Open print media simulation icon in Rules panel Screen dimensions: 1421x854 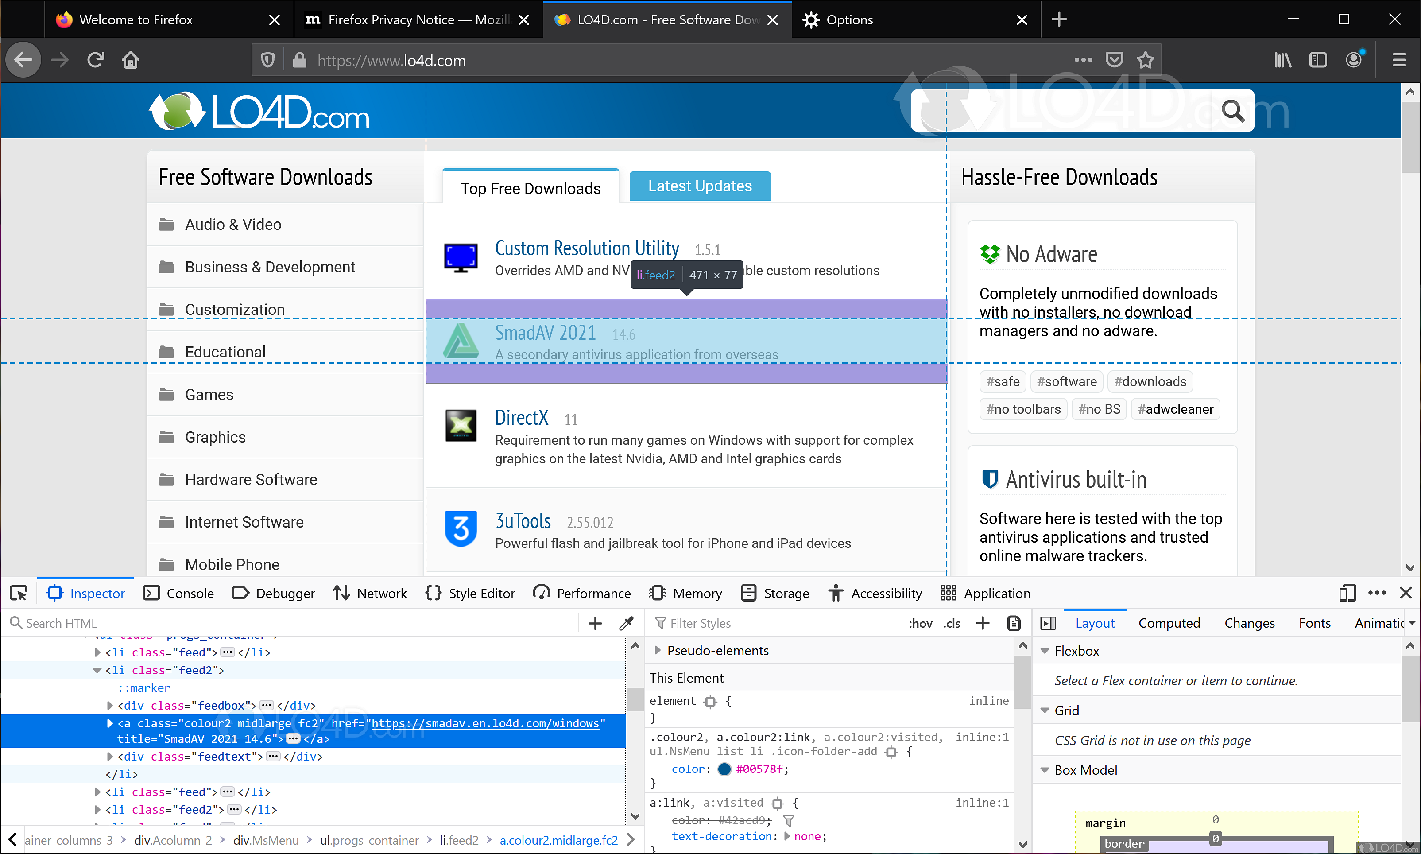point(1014,623)
